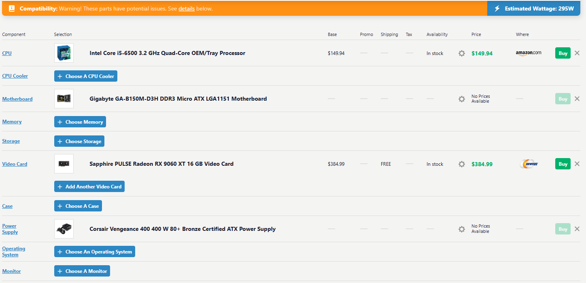Click the Intel Core i5 product thumbnail
This screenshot has width=586, height=283.
64,53
